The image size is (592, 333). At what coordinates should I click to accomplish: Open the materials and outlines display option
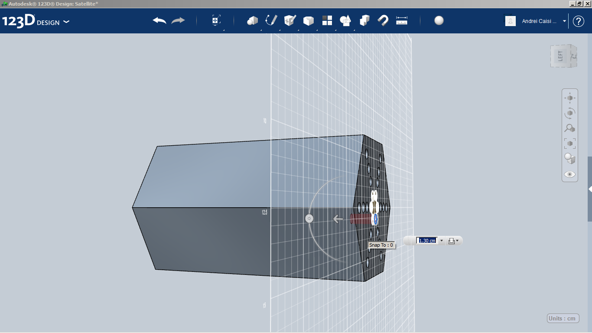[x=570, y=159]
